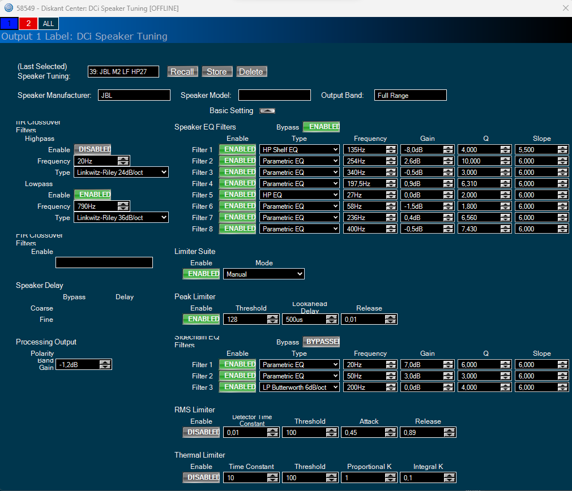Toggle Speaker EQ Filters Bypass ENABLED
The height and width of the screenshot is (491, 572).
coord(321,127)
